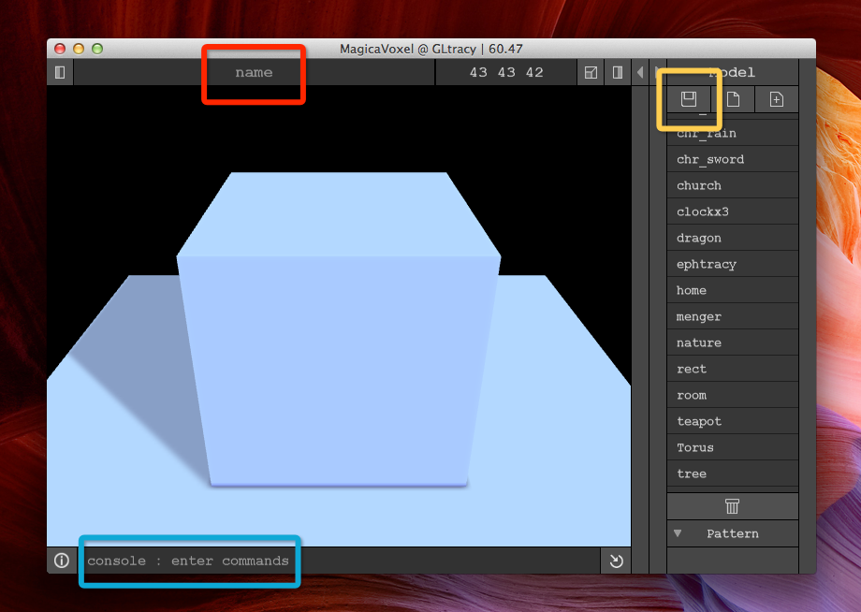
Task: Open the chr_sword model
Action: 733,159
